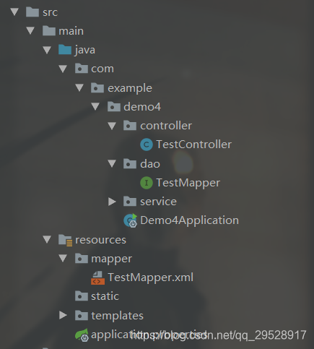Click the Demo4Application Spring Boot run icon
Image resolution: width=314 pixels, height=349 pixels.
coord(130,220)
